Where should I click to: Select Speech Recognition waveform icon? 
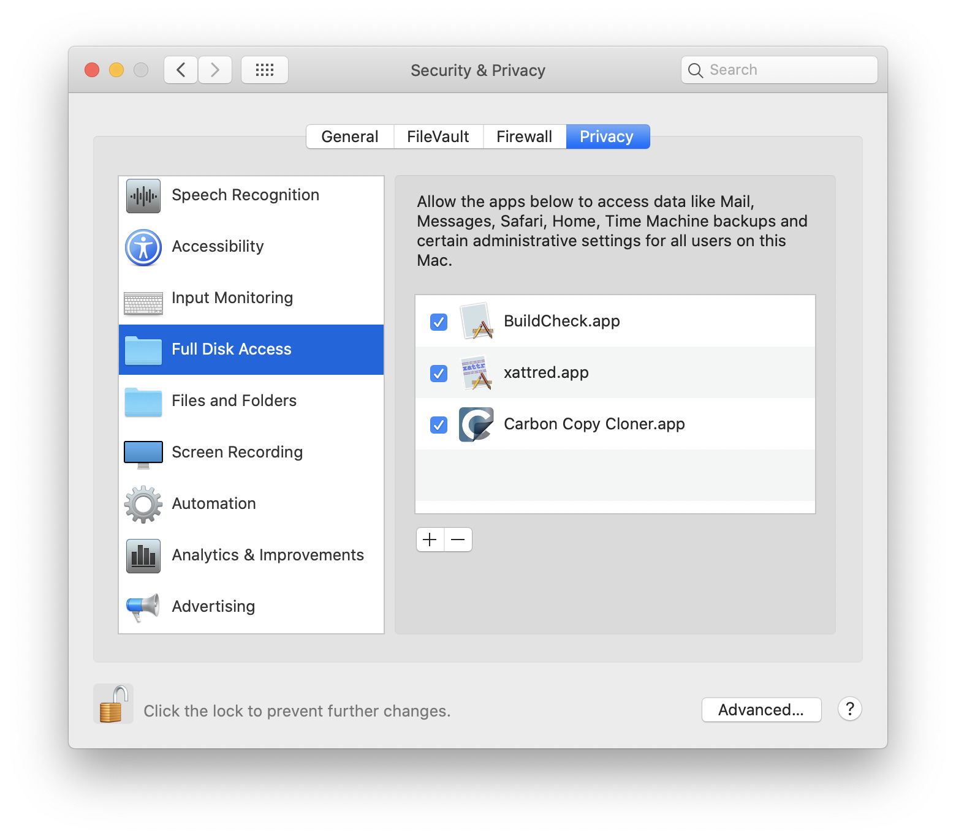click(x=143, y=196)
